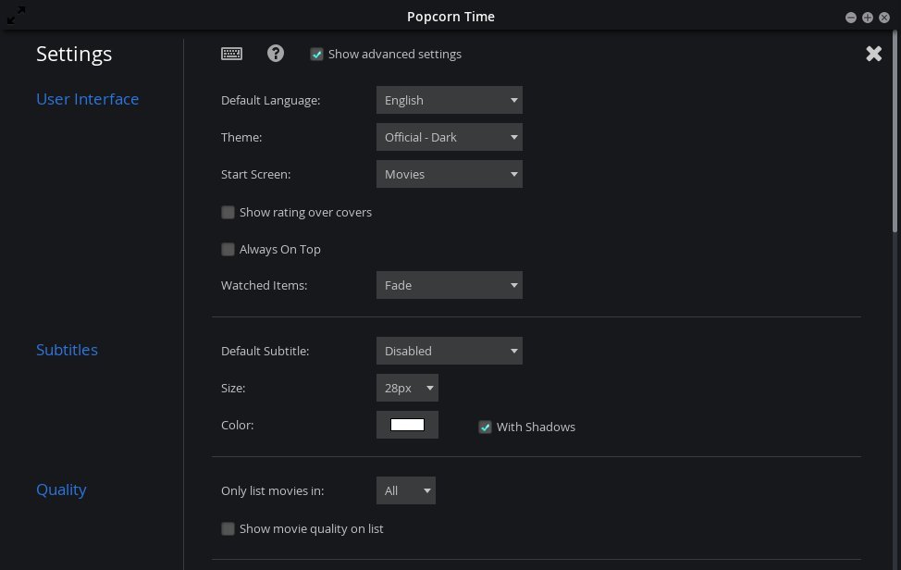Open the Start Screen dropdown
901x570 pixels.
pos(450,174)
